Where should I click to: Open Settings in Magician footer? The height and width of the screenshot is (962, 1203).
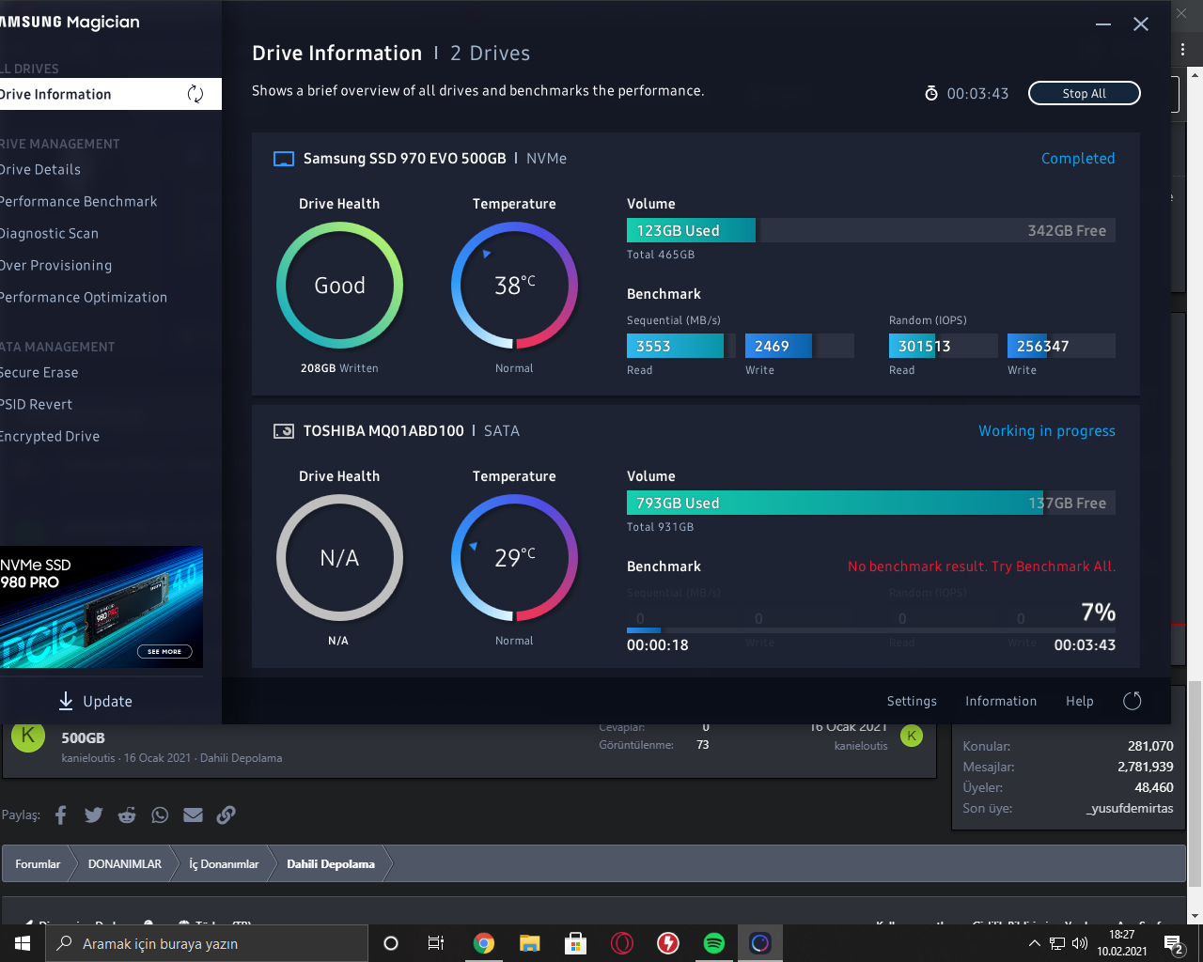tap(912, 701)
